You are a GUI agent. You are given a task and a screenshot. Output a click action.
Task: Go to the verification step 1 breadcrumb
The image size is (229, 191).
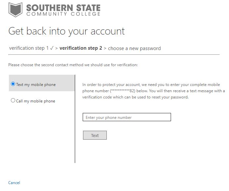coord(29,48)
